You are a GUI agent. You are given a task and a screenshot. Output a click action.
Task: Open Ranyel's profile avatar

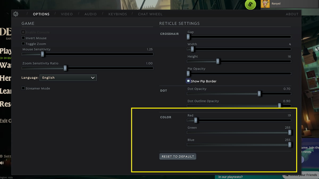tap(265, 4)
